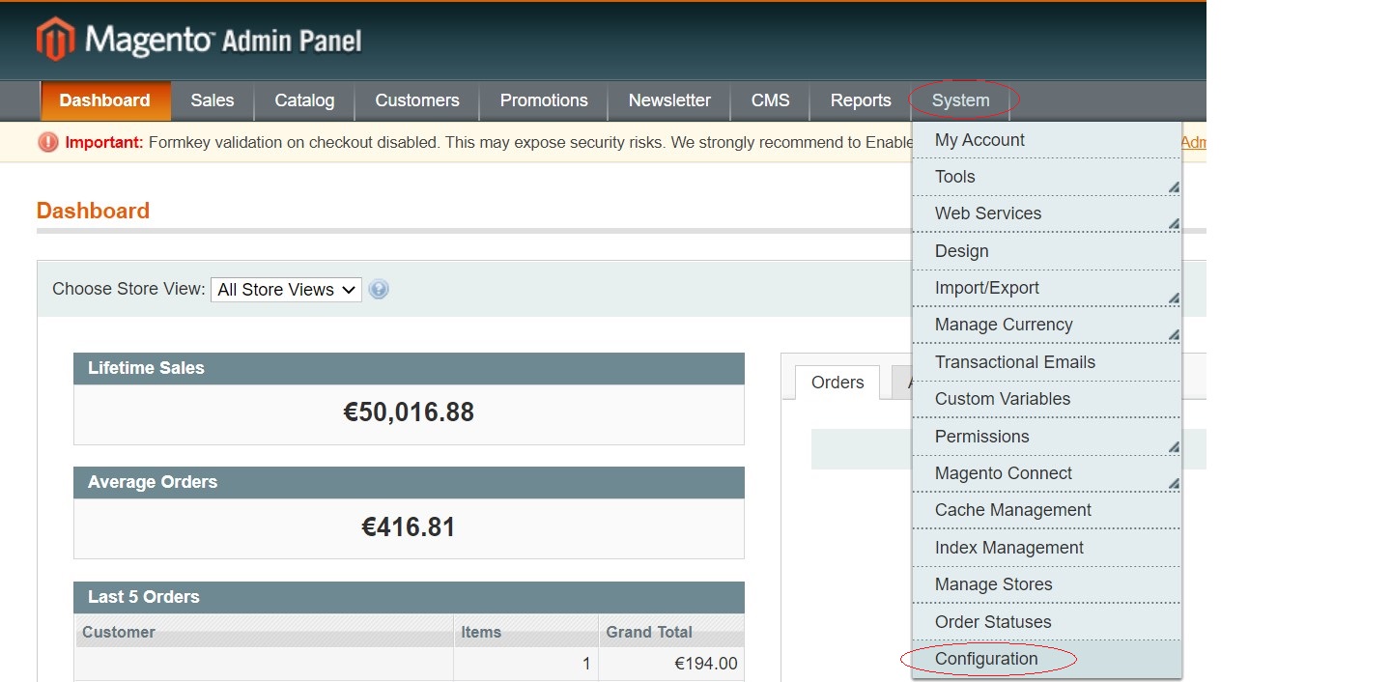Click the help icon beside store view selector
The height and width of the screenshot is (682, 1391).
(379, 289)
